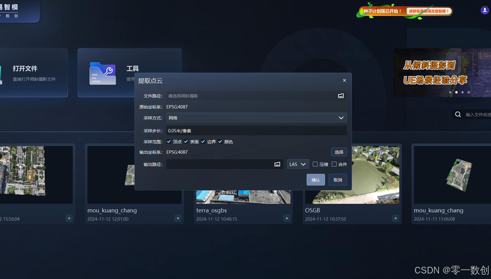Click the OSGB project name
The image size is (491, 279).
312,211
